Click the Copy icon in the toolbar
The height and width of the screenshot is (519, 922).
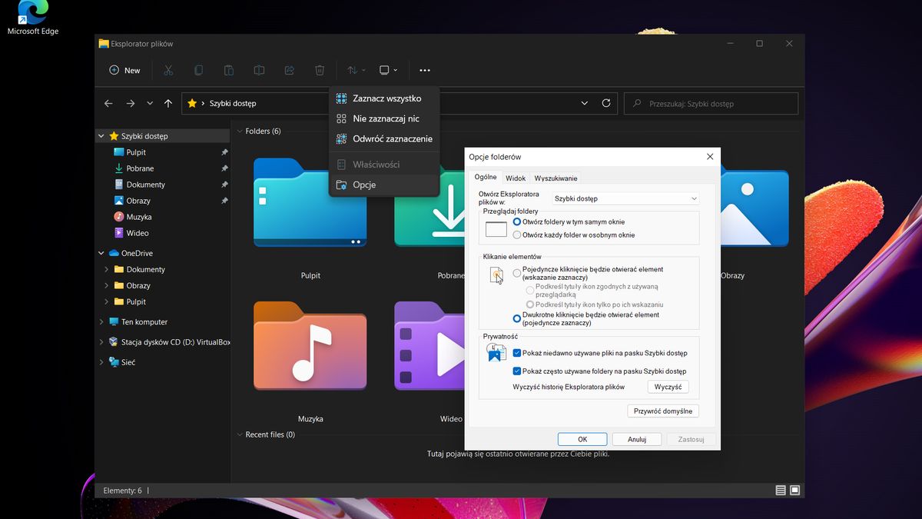tap(198, 70)
